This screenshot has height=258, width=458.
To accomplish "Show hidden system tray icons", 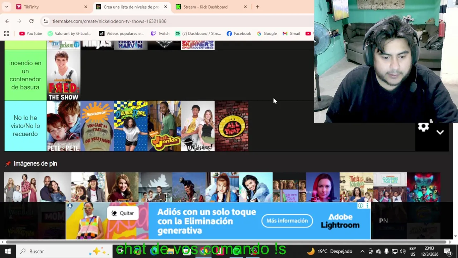I will (x=362, y=252).
